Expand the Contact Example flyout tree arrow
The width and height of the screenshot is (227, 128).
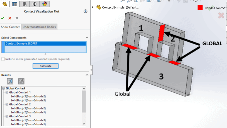point(93,7)
